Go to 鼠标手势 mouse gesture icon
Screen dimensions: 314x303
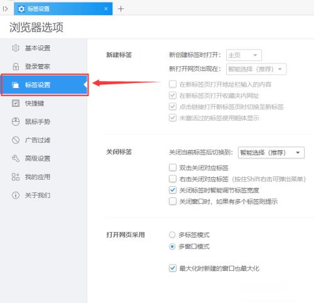coord(16,121)
